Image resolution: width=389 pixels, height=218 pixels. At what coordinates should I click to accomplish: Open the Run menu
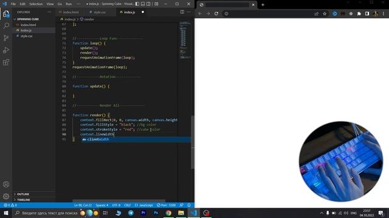pos(69,4)
